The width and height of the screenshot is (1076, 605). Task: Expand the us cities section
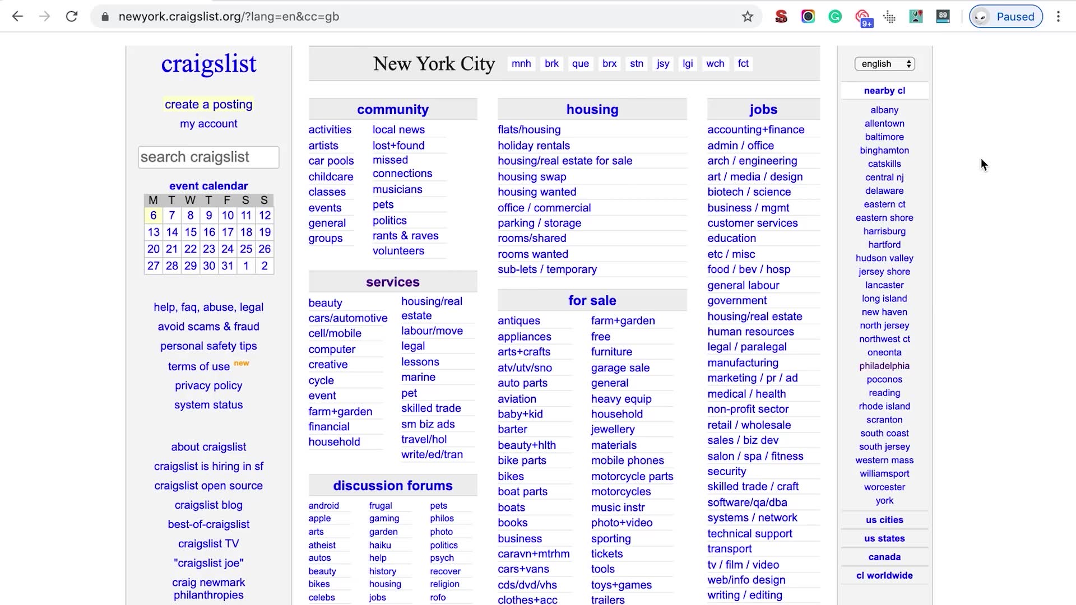tap(884, 520)
